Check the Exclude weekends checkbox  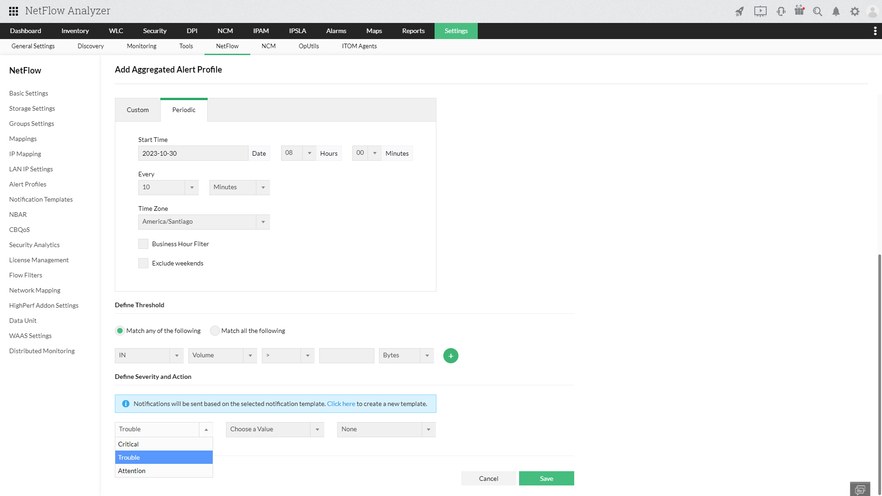(143, 263)
